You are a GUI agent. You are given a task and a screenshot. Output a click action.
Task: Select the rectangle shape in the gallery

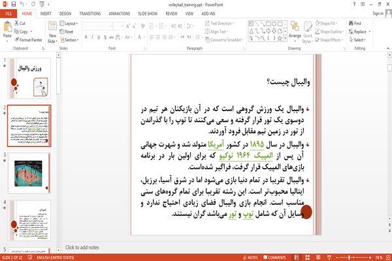(x=269, y=24)
